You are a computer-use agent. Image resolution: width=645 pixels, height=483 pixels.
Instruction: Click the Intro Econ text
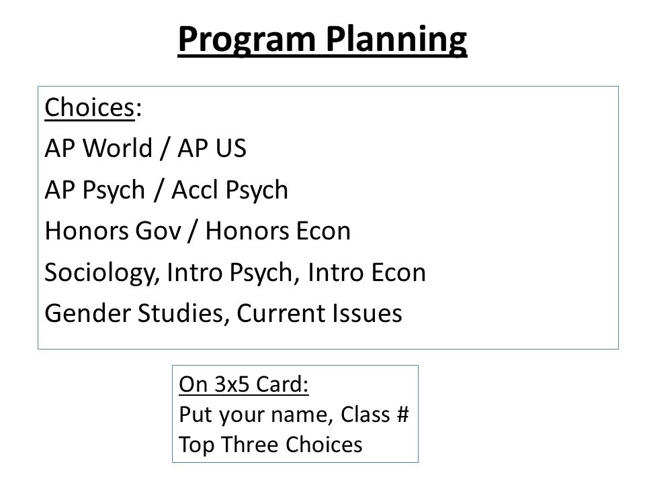click(367, 273)
